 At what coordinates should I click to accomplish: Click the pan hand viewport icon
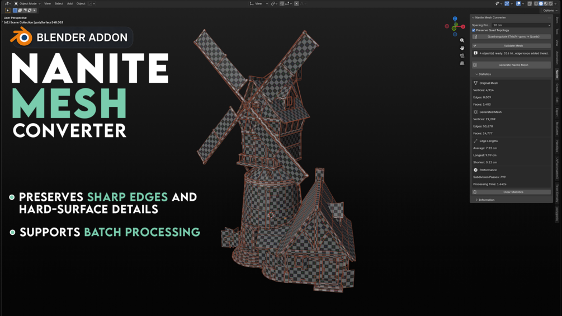pyautogui.click(x=462, y=48)
